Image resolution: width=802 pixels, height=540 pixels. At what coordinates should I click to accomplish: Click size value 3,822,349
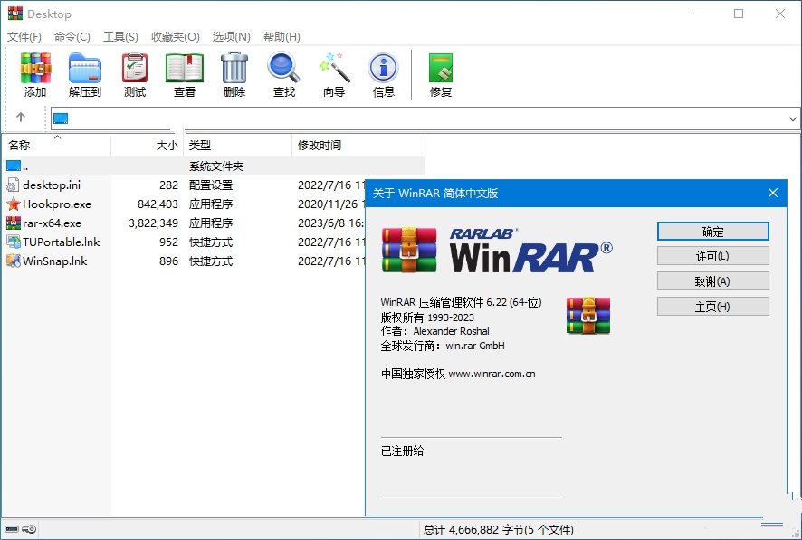154,223
